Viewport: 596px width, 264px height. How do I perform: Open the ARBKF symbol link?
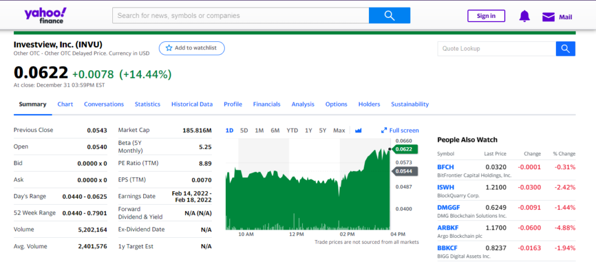(446, 228)
